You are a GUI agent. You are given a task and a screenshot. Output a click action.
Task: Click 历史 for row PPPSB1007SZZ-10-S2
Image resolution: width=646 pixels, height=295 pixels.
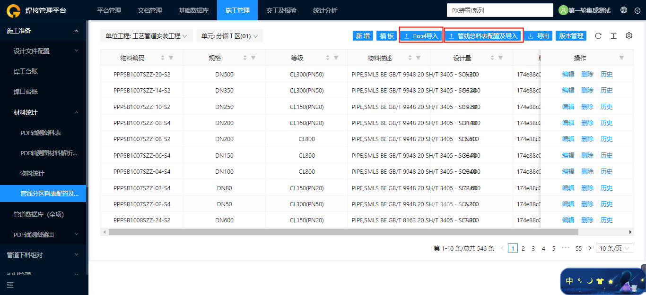click(607, 107)
